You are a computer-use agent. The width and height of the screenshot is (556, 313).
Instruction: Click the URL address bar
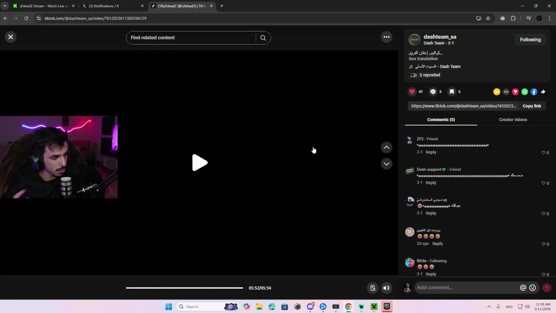256,18
